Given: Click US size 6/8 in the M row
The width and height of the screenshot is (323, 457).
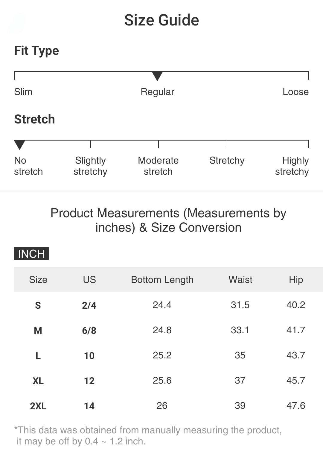Looking at the screenshot, I should pyautogui.click(x=89, y=331).
